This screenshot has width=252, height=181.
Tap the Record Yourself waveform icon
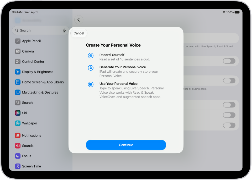pyautogui.click(x=91, y=55)
